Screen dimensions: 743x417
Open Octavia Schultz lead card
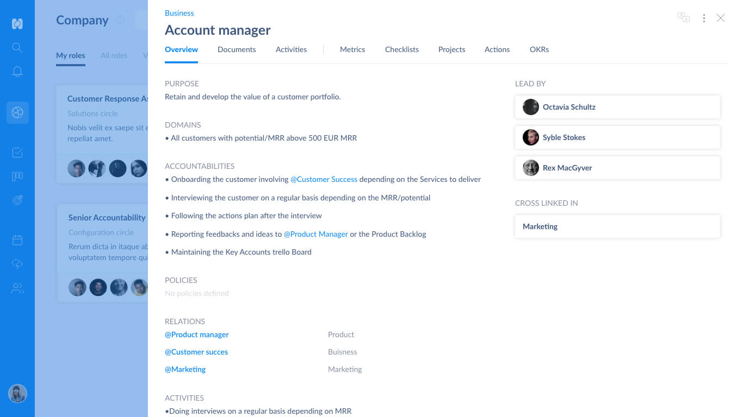click(617, 107)
